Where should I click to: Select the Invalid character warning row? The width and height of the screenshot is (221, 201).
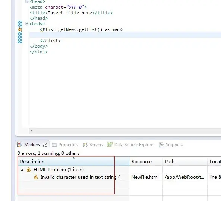[119, 177]
